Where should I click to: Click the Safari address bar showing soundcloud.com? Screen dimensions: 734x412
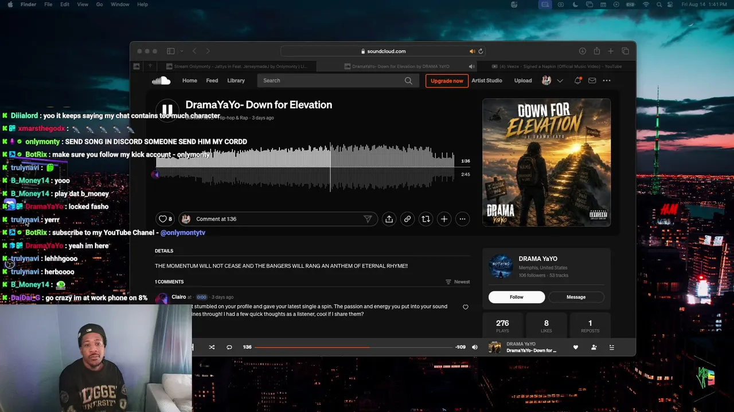click(x=383, y=51)
